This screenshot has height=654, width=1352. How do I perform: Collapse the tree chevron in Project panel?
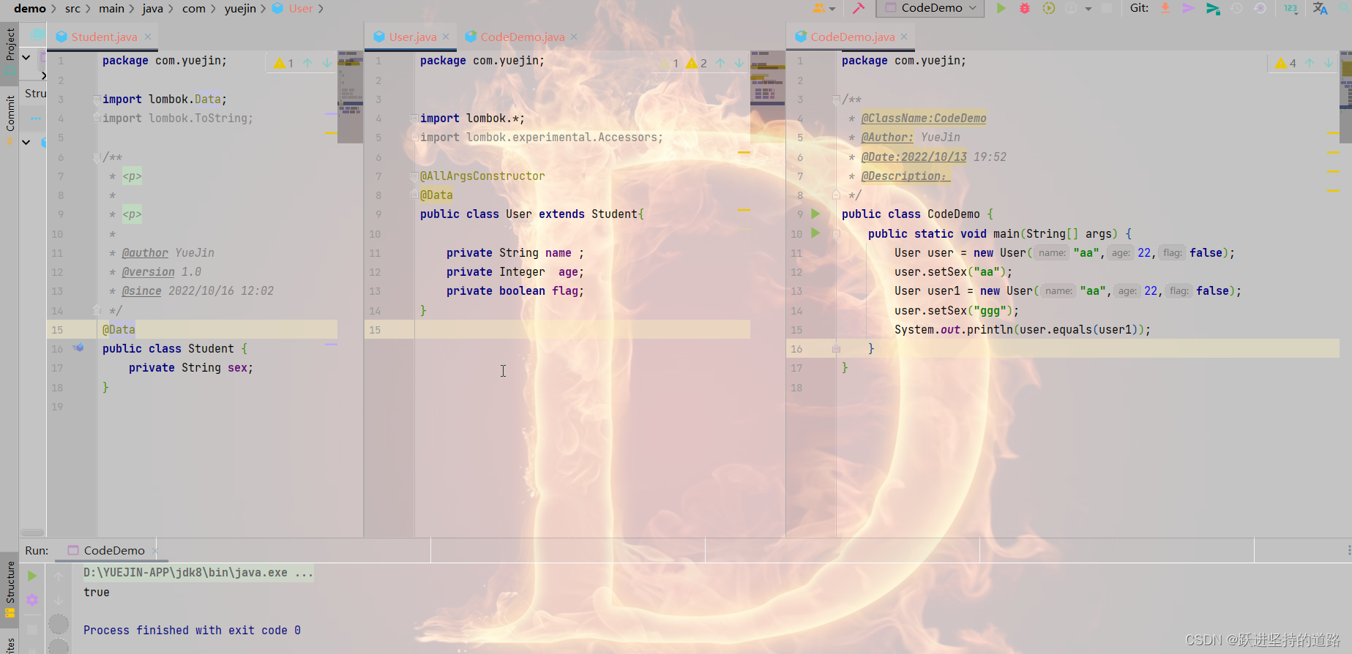(x=26, y=56)
